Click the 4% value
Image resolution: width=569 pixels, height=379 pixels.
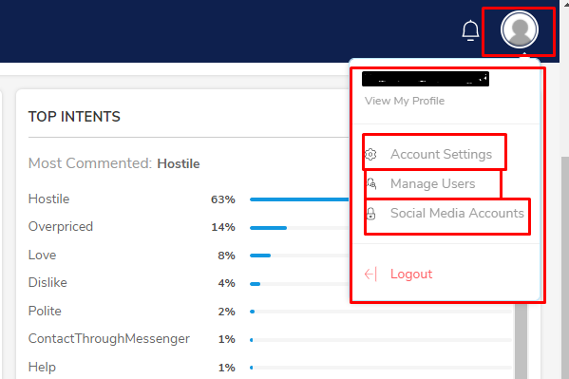point(226,283)
